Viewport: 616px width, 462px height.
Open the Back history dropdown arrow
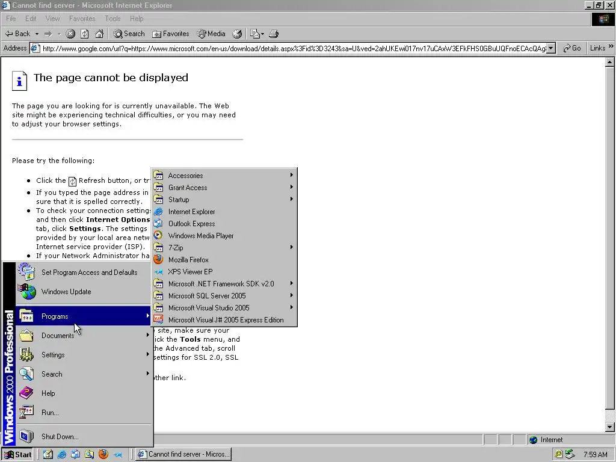(x=37, y=34)
